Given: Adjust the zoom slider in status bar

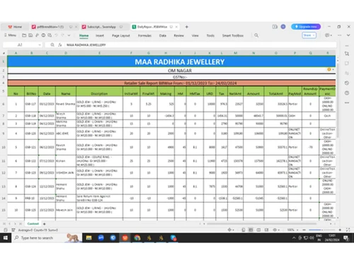Looking at the screenshot, I should [x=322, y=230].
